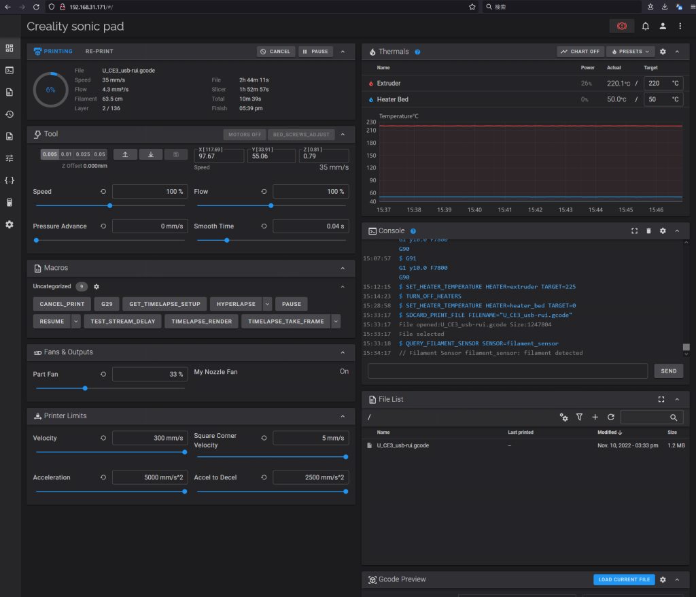Viewport: 696px width, 597px height.
Task: Expand Console to fullscreen
Action: (x=634, y=231)
